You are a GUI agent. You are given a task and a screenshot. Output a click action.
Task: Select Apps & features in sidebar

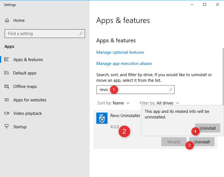point(28,60)
